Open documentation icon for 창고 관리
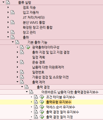This screenshot has width=103, height=120. click(13, 32)
